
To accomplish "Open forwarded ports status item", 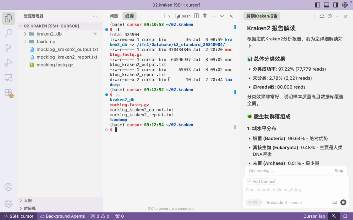I will [119, 216].
